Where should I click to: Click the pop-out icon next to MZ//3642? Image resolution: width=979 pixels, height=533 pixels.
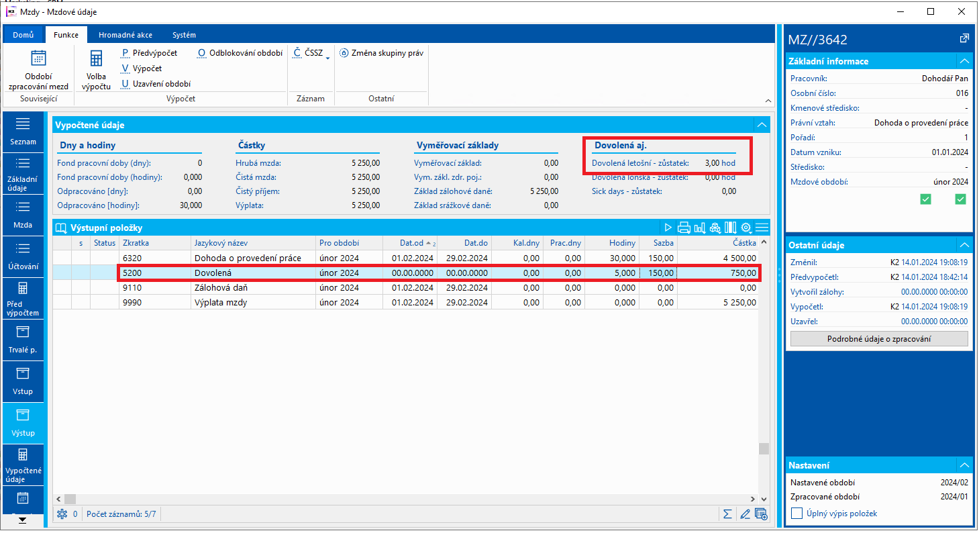point(964,39)
